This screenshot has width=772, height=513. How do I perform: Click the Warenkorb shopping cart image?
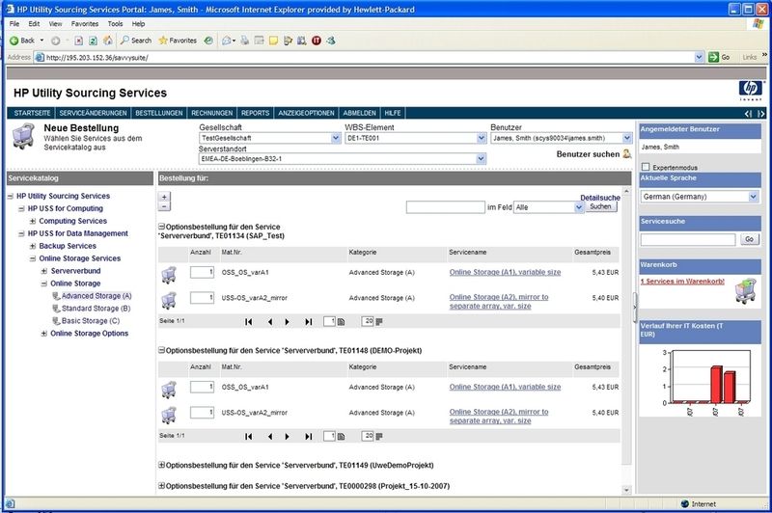click(745, 291)
